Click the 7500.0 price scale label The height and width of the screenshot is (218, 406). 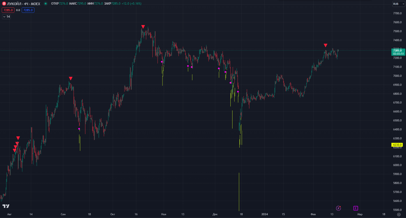pos(397,31)
